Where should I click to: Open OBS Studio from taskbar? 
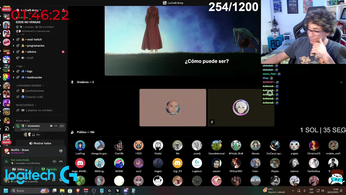(x=94, y=191)
